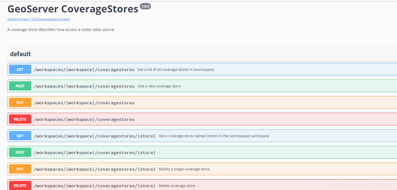Click the blue GET badge for listing coverage stores

coord(20,69)
